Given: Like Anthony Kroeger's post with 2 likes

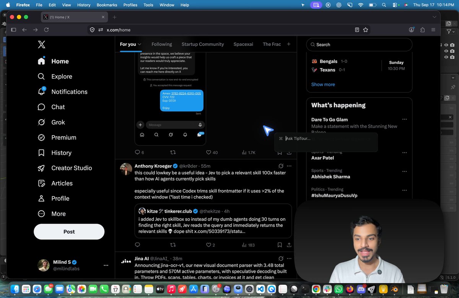Looking at the screenshot, I should click(x=210, y=245).
